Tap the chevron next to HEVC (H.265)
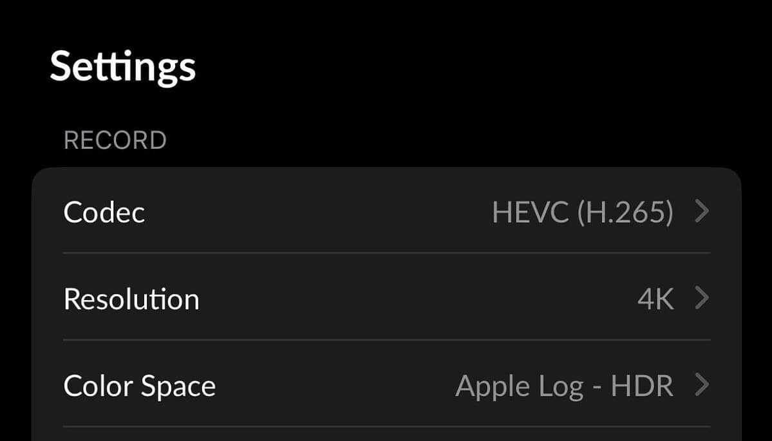 pyautogui.click(x=702, y=211)
